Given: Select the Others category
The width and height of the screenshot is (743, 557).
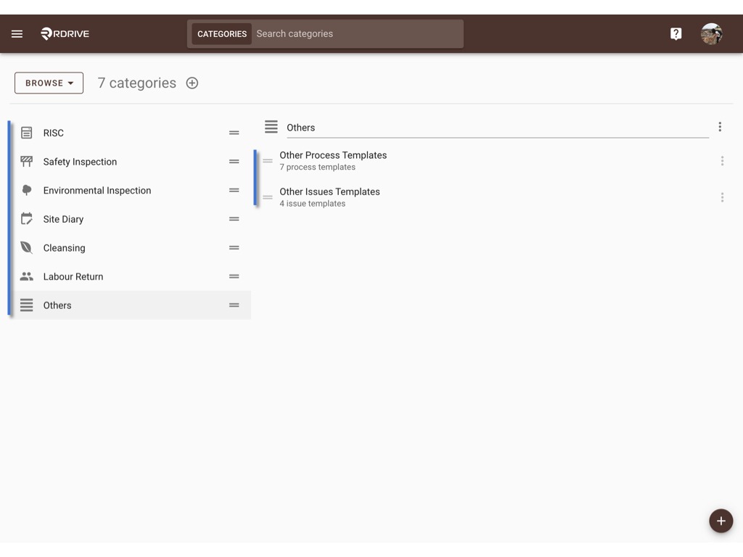Looking at the screenshot, I should 131,305.
